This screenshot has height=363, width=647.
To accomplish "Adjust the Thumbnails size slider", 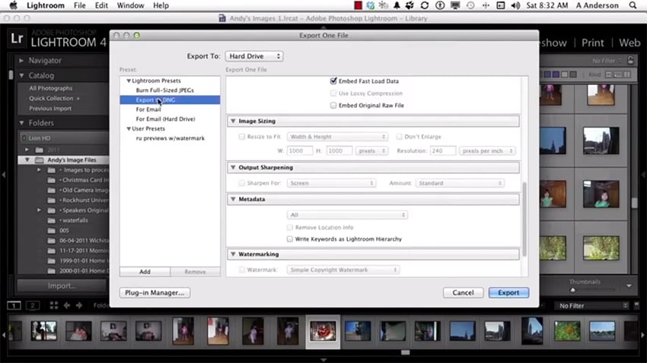I will click(x=572, y=290).
